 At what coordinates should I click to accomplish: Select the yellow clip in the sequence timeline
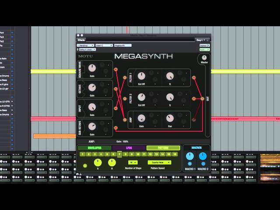(x=53, y=71)
